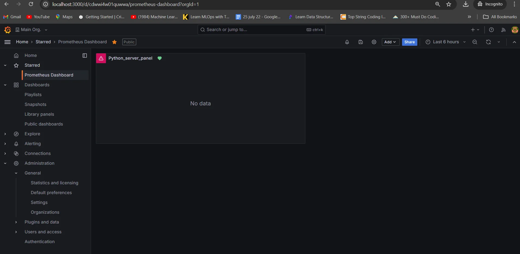The height and width of the screenshot is (254, 520).
Task: Unstar the Prometheus Dashboard via the star icon
Action: 114,42
